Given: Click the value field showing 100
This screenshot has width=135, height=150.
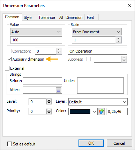Looking at the screenshot, I should click(x=36, y=40).
